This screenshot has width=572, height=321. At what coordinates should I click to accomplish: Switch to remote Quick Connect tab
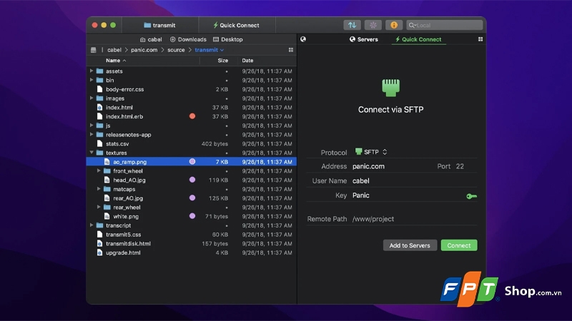pyautogui.click(x=418, y=39)
